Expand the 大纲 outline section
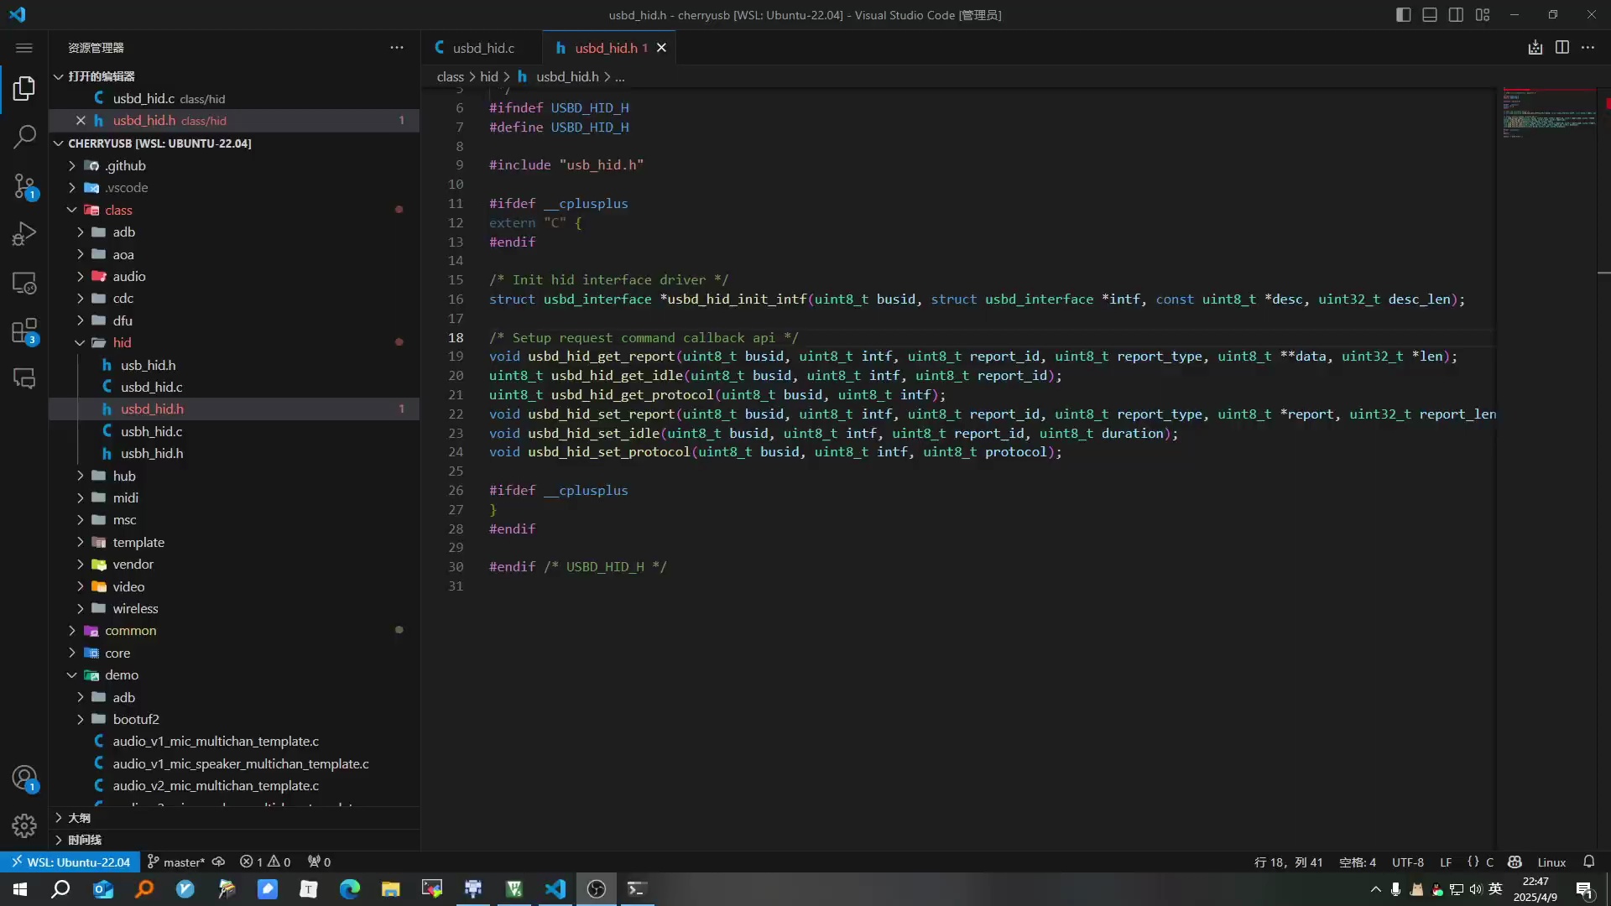The width and height of the screenshot is (1611, 906). tap(79, 817)
